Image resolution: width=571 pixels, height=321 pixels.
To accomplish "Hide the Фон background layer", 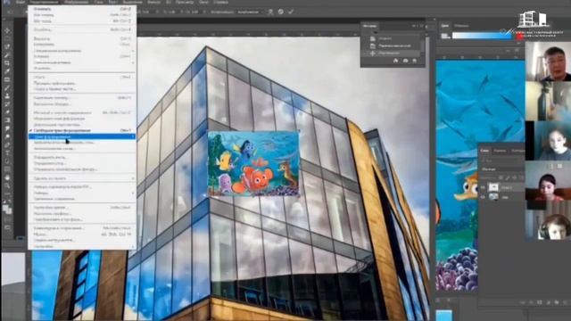I will (x=483, y=197).
